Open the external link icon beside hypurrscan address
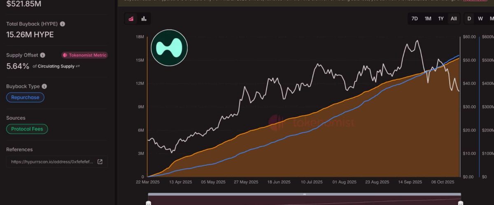Viewport: 494px width, 205px height. (100, 162)
